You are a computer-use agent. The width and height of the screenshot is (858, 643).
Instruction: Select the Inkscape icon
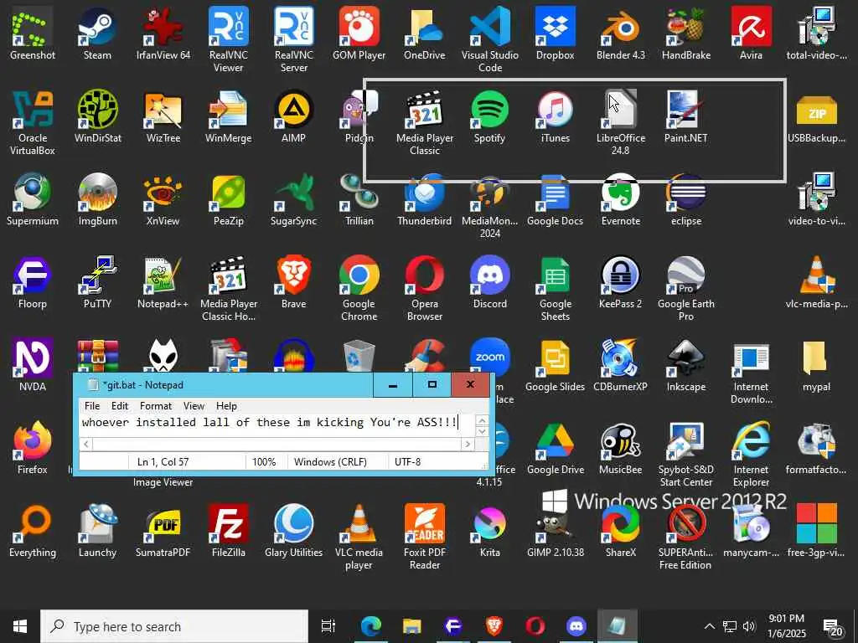click(685, 367)
